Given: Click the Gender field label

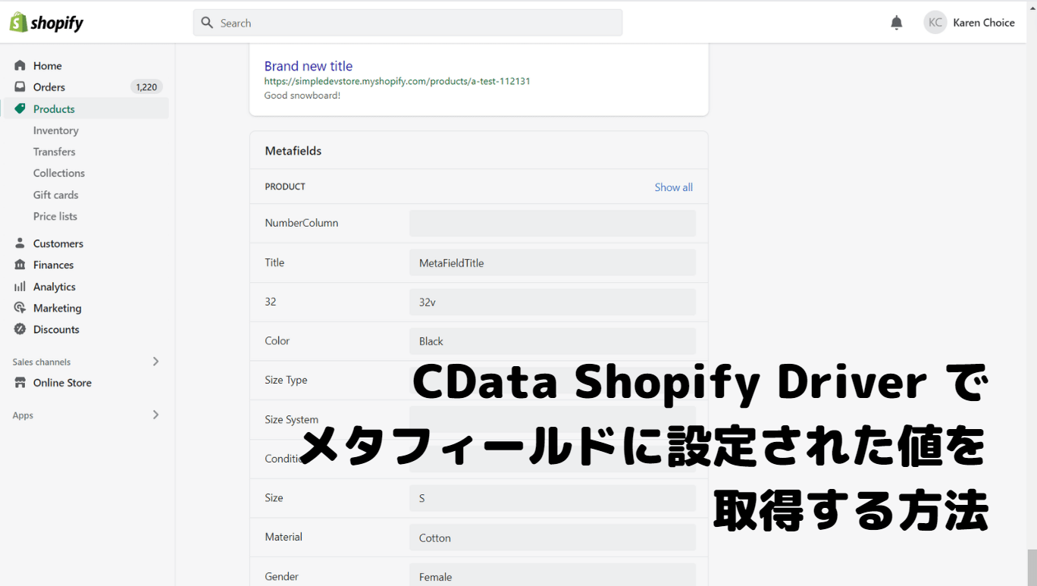Looking at the screenshot, I should point(282,576).
